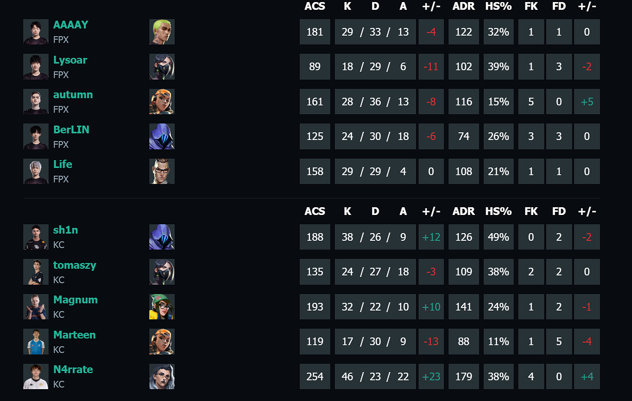Screen dimensions: 632x401
Task: Click N4rrate's 254 ACS stat cell
Action: point(315,376)
